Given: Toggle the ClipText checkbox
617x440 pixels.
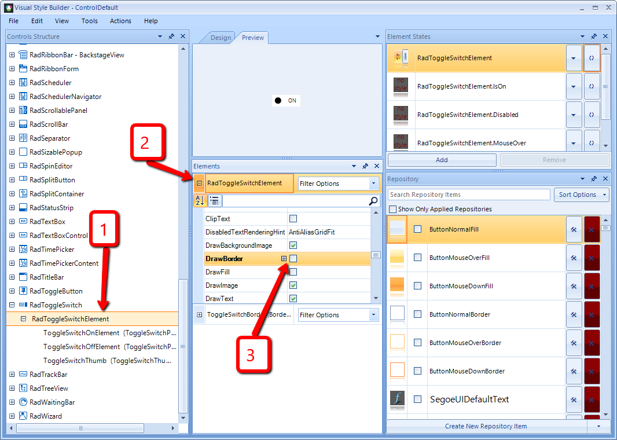Looking at the screenshot, I should coord(293,218).
